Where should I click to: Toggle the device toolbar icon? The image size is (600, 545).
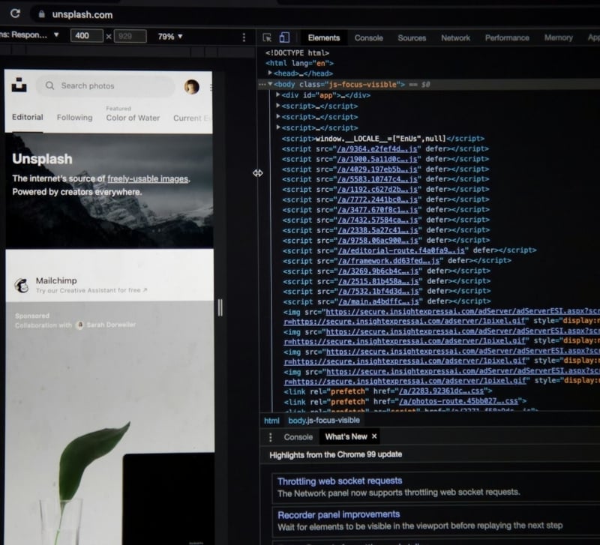click(284, 37)
